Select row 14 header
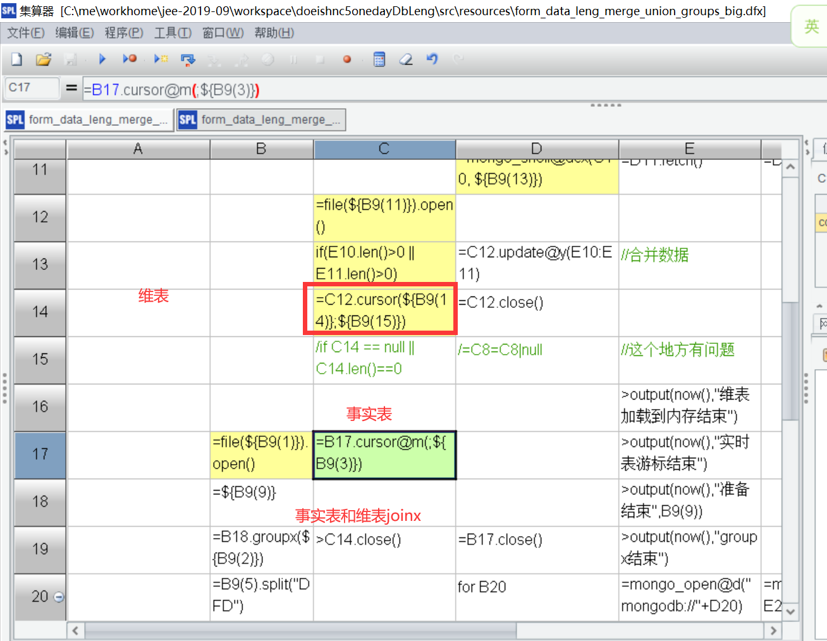Image resolution: width=827 pixels, height=641 pixels. click(x=40, y=312)
